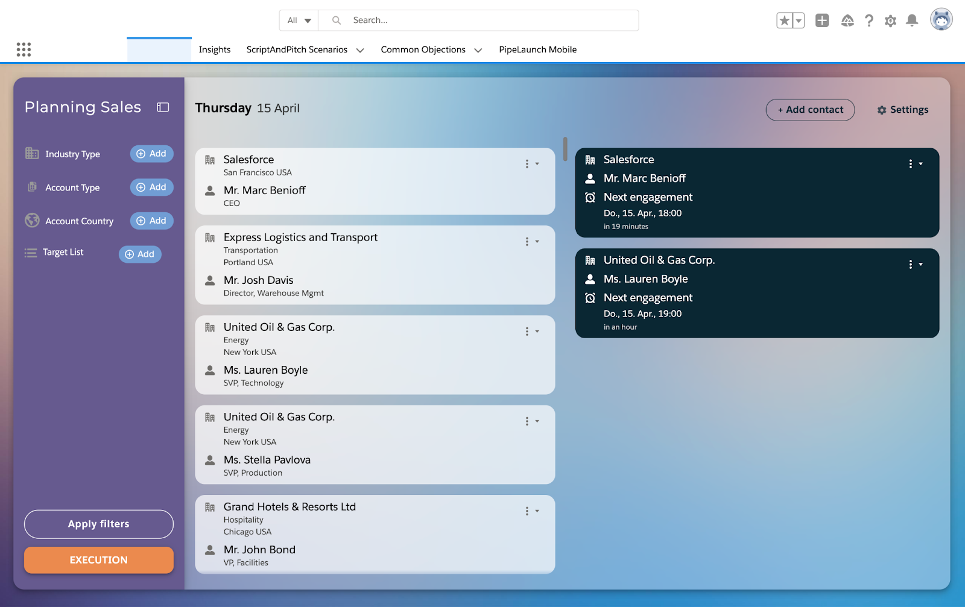This screenshot has width=965, height=607.
Task: Click the Account Type icon
Action: (32, 187)
